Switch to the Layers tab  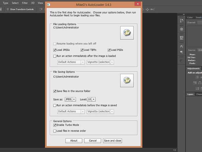(x=190, y=94)
